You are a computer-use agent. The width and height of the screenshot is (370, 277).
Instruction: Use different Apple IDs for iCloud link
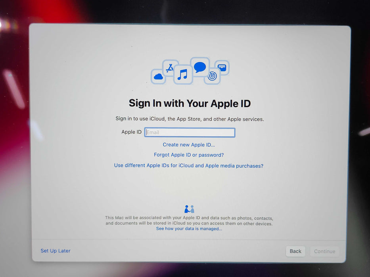[188, 165]
